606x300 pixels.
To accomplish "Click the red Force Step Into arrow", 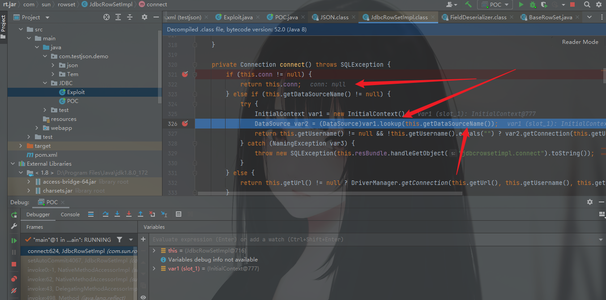I will click(x=129, y=214).
